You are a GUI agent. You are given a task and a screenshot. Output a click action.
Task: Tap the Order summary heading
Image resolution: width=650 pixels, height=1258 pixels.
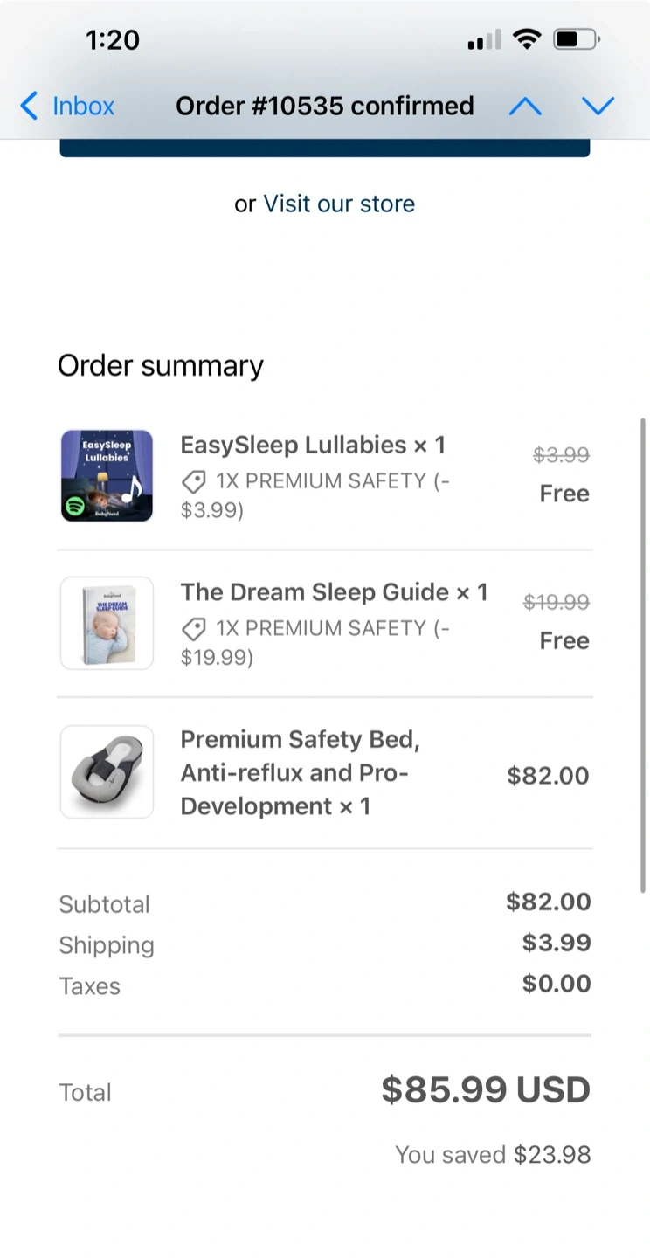click(x=161, y=365)
